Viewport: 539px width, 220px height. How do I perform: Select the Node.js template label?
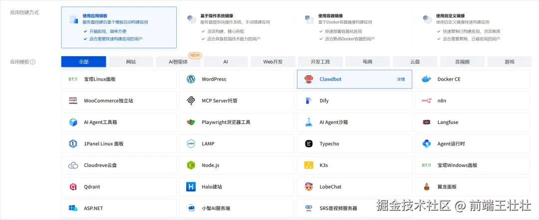(211, 166)
